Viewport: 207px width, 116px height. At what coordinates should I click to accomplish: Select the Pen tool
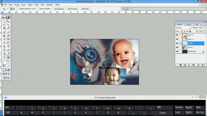[x=4, y=50]
